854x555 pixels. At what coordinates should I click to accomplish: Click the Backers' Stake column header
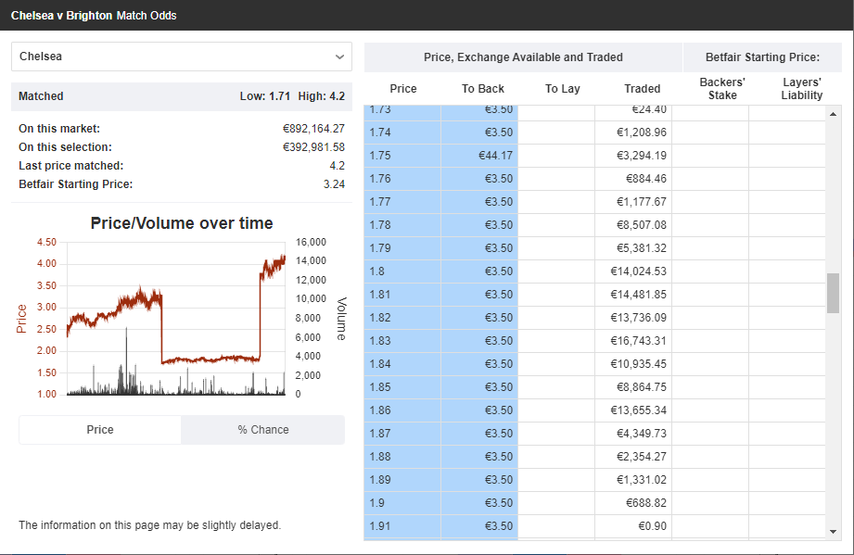[x=722, y=89]
